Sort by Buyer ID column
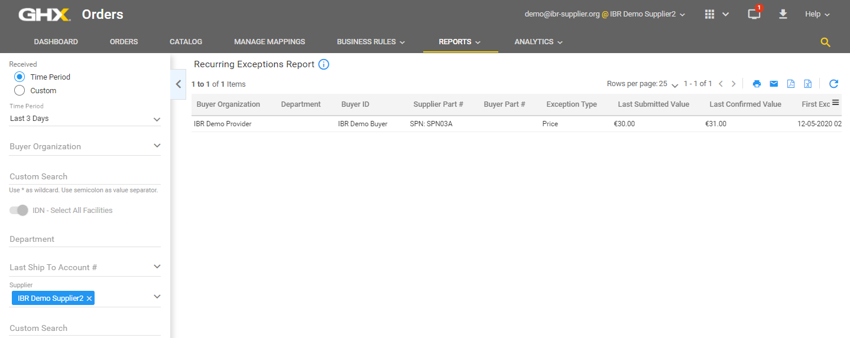 point(355,104)
